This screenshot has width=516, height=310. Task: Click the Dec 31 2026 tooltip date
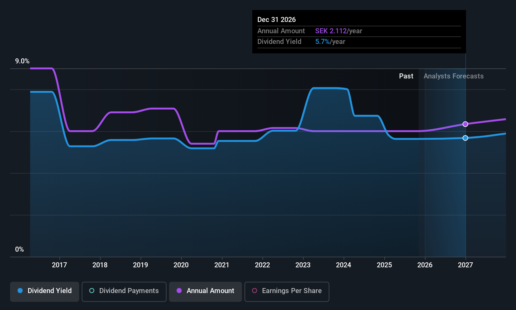[277, 20]
